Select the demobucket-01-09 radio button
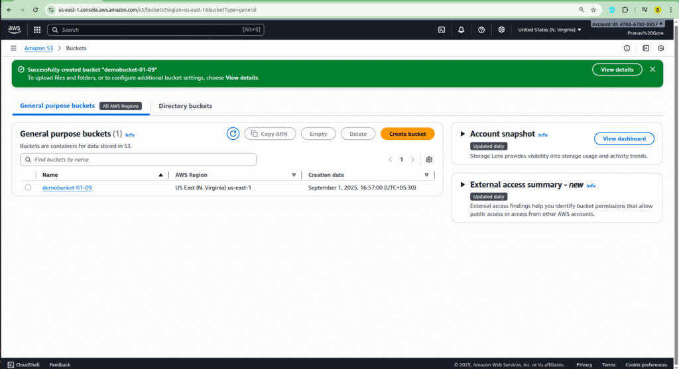 click(x=28, y=187)
